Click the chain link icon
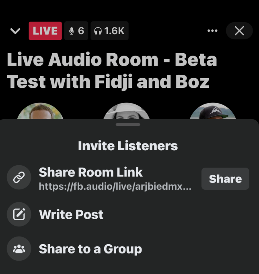Screen dimensions: 259x274 (x=19, y=179)
